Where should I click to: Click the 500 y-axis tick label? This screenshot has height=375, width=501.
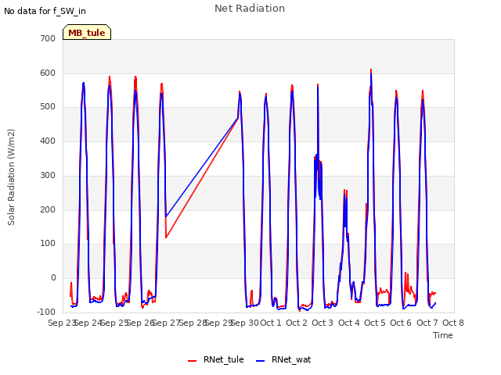[x=48, y=107]
